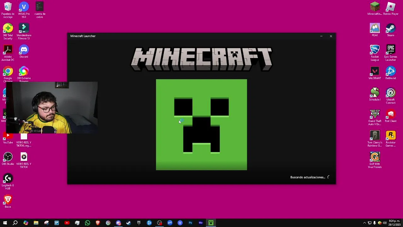Open Epic Games from the taskbar

point(139,223)
